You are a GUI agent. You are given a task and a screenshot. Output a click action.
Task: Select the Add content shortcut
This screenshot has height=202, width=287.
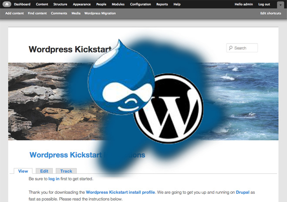[x=14, y=13]
